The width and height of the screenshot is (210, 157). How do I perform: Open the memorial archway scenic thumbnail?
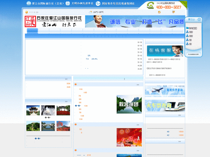click(x=33, y=110)
